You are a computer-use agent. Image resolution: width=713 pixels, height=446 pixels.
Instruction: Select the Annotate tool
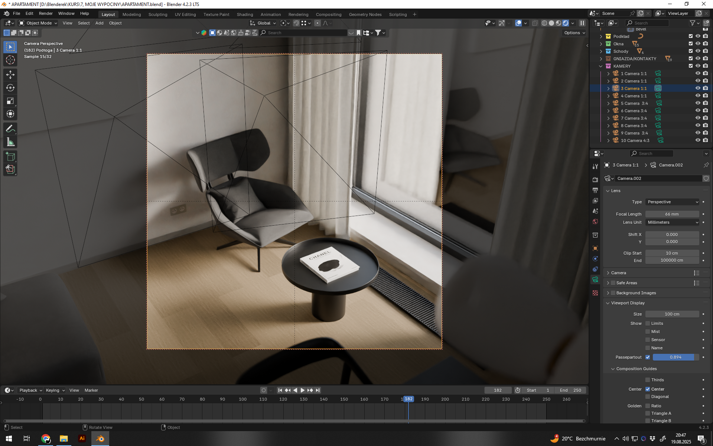[x=10, y=129]
